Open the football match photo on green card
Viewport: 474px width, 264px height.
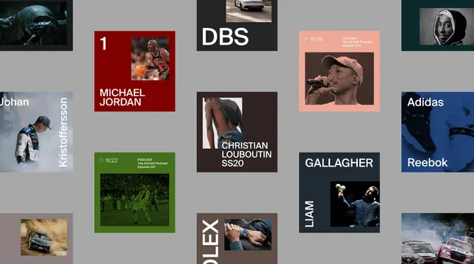(x=134, y=199)
